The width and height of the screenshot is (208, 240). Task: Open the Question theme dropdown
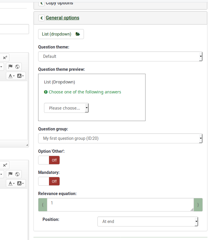coord(120,56)
